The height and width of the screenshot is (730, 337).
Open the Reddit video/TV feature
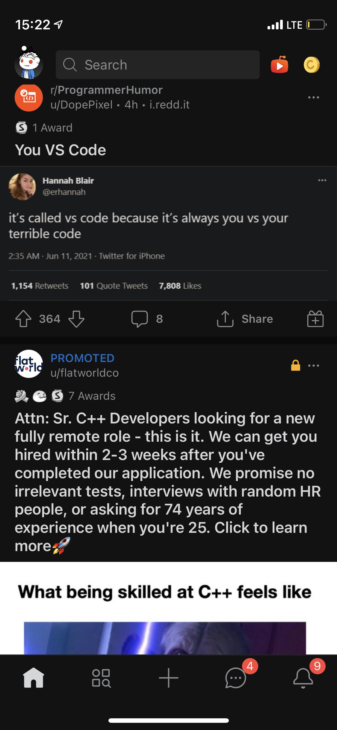(280, 65)
